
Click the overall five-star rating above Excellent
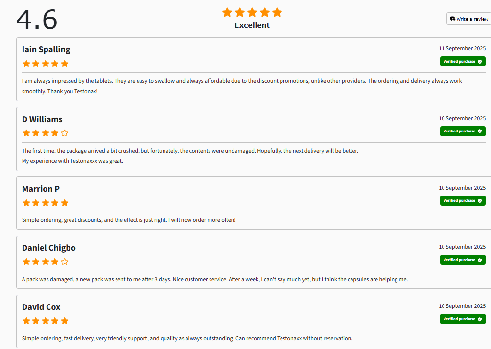(x=252, y=13)
